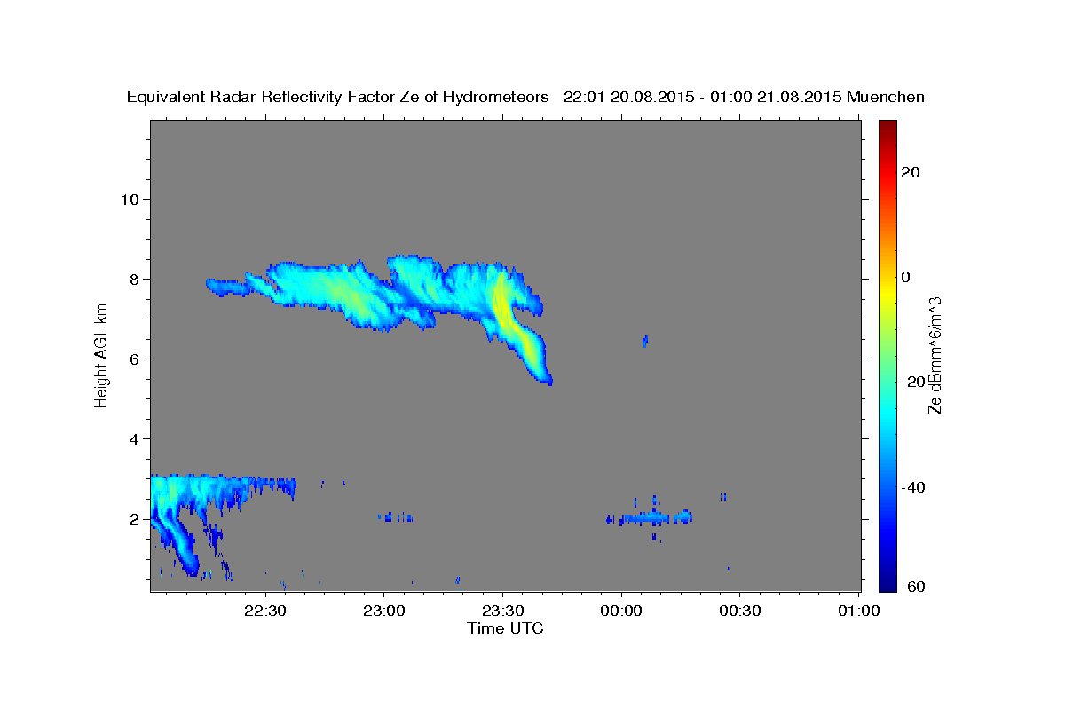The image size is (1065, 710).
Task: Pick the dark red top of color bar
Action: [887, 126]
